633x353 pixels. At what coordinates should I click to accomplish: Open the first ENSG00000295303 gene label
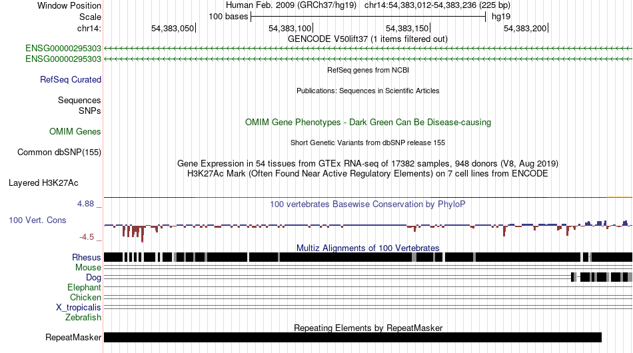[x=63, y=49]
